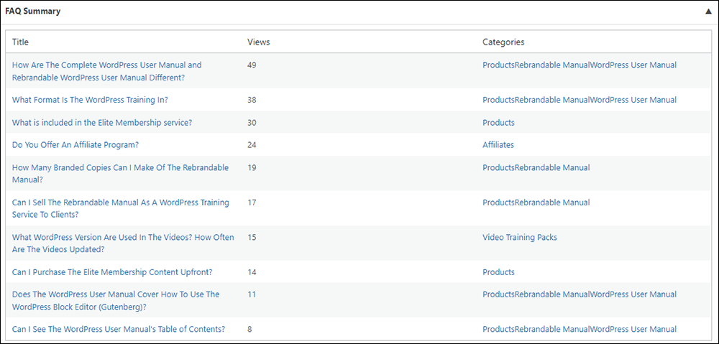Click Products category in Purchase Upfront row

498,272
